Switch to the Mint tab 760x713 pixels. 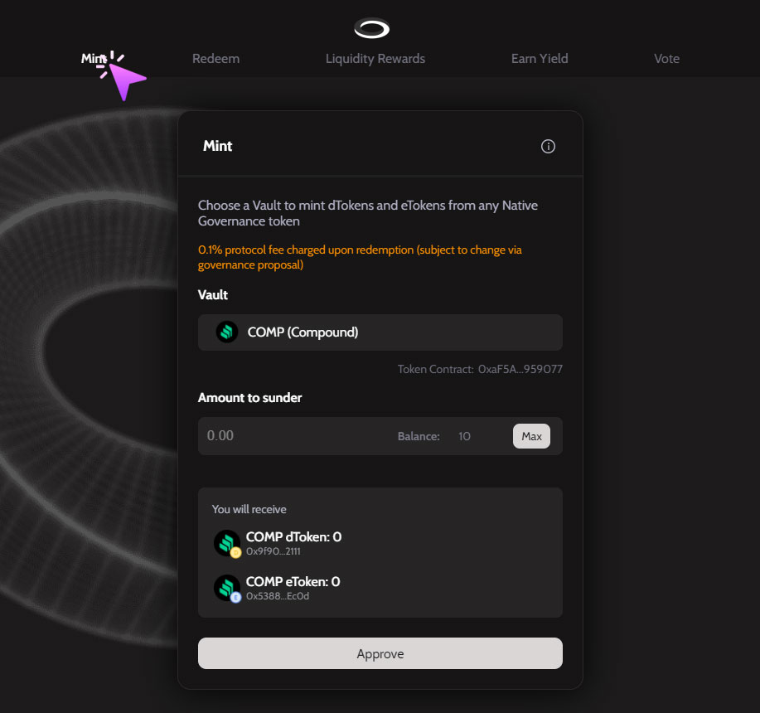(x=94, y=59)
